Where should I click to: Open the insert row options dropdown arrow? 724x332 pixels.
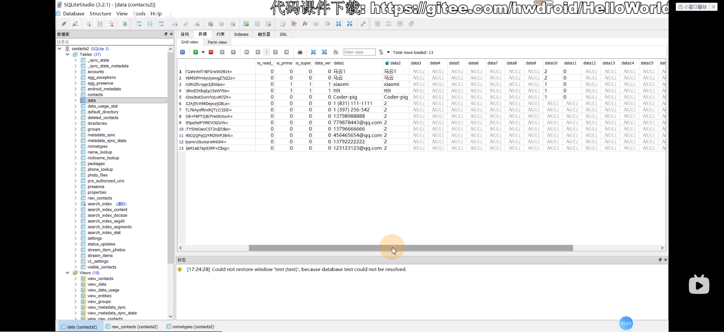click(x=203, y=52)
